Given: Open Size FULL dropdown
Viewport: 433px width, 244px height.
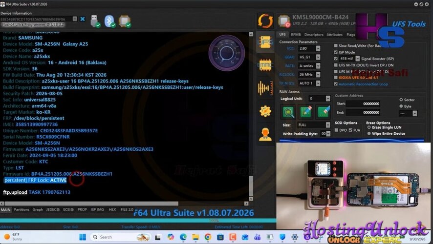Looking at the screenshot, I should point(328,125).
